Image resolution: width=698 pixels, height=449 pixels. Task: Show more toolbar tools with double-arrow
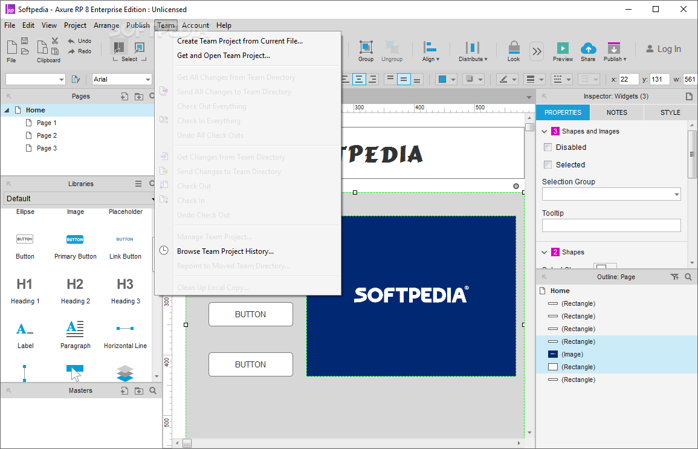click(x=537, y=51)
